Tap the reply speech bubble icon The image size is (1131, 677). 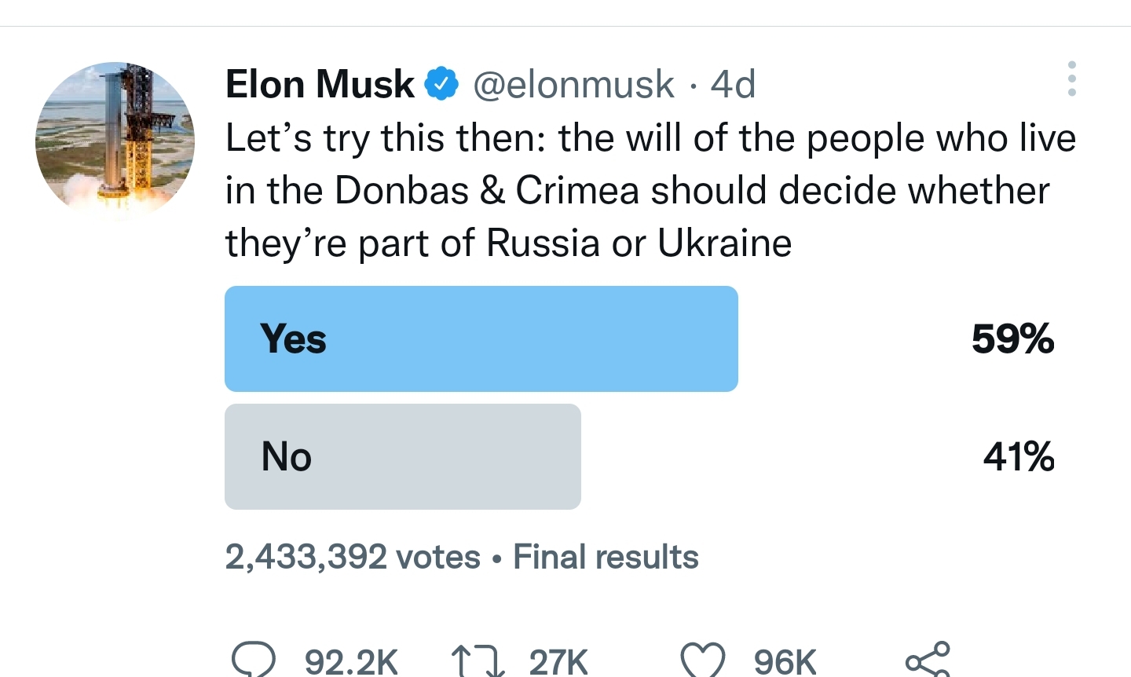click(x=254, y=660)
